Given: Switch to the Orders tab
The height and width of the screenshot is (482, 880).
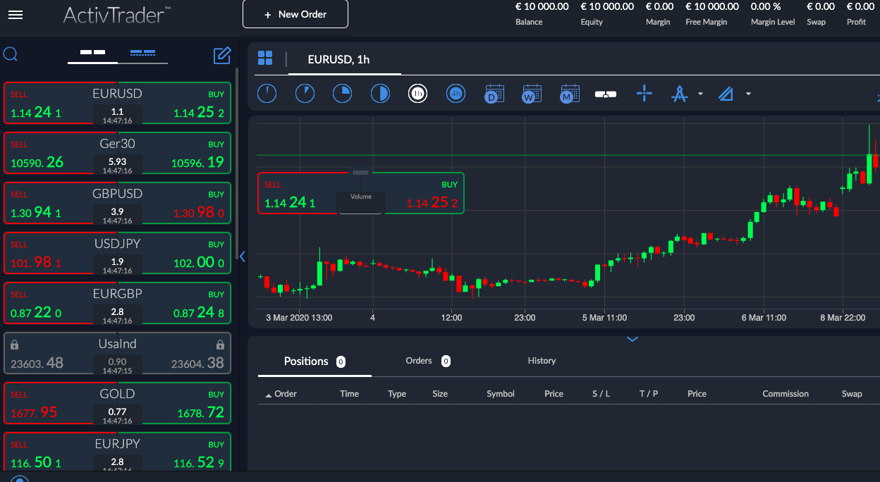Looking at the screenshot, I should coord(419,361).
